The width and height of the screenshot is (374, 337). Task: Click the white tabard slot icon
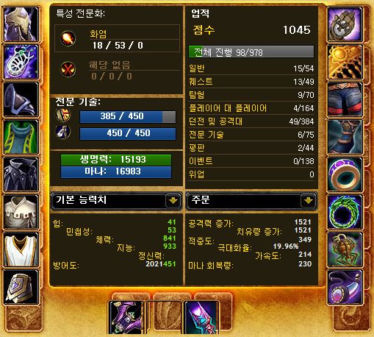[21, 249]
